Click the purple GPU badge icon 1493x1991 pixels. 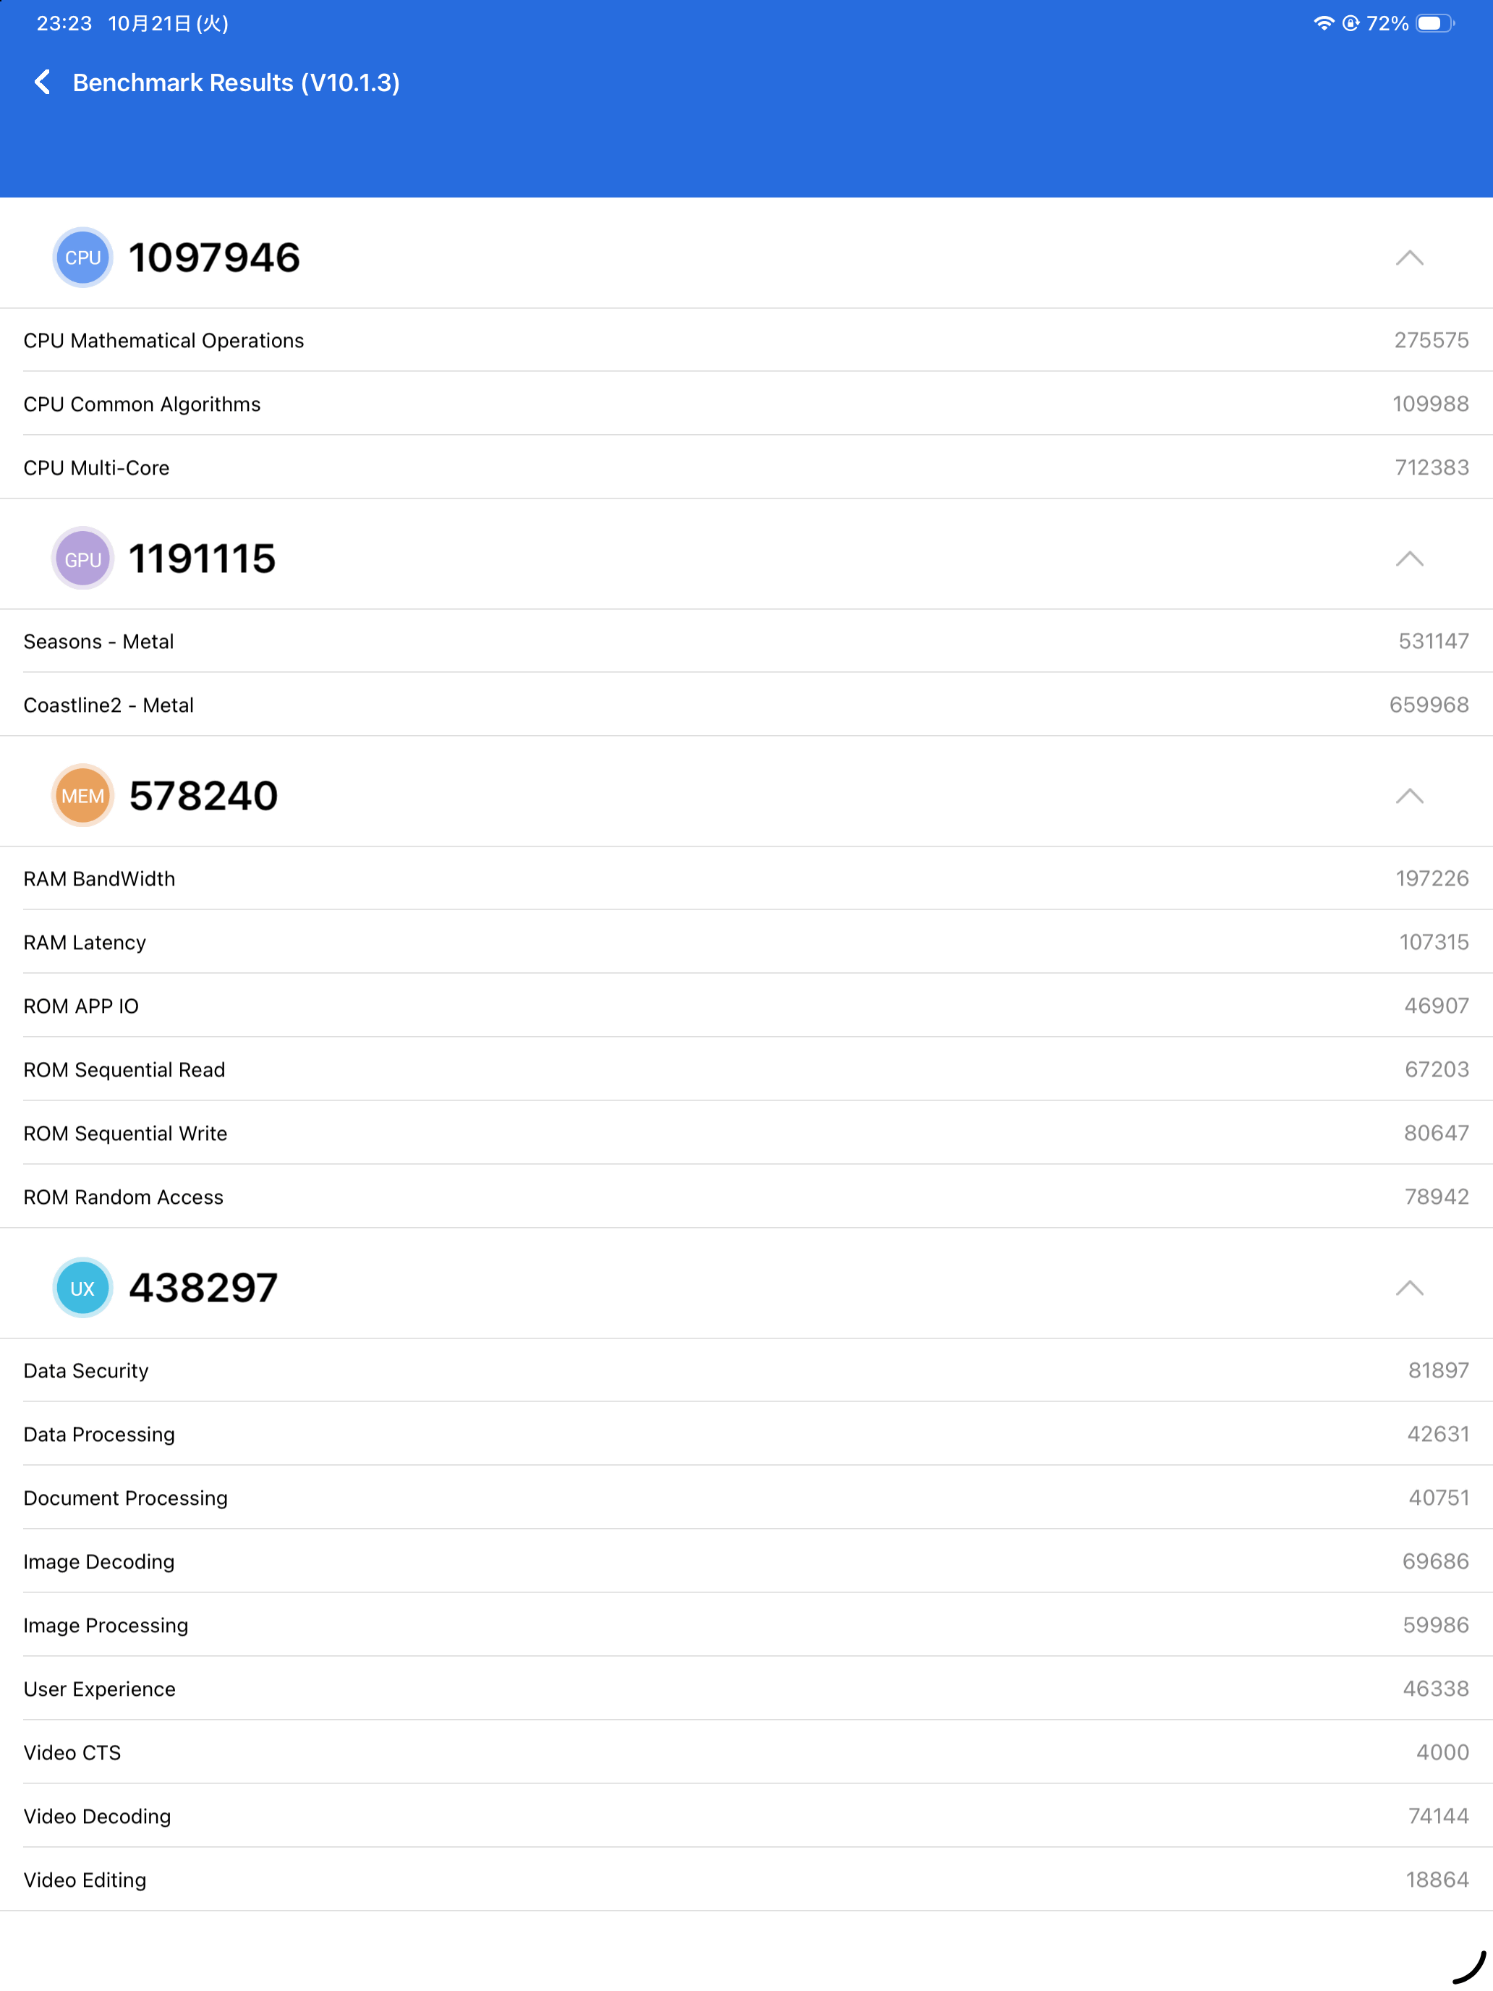tap(82, 559)
